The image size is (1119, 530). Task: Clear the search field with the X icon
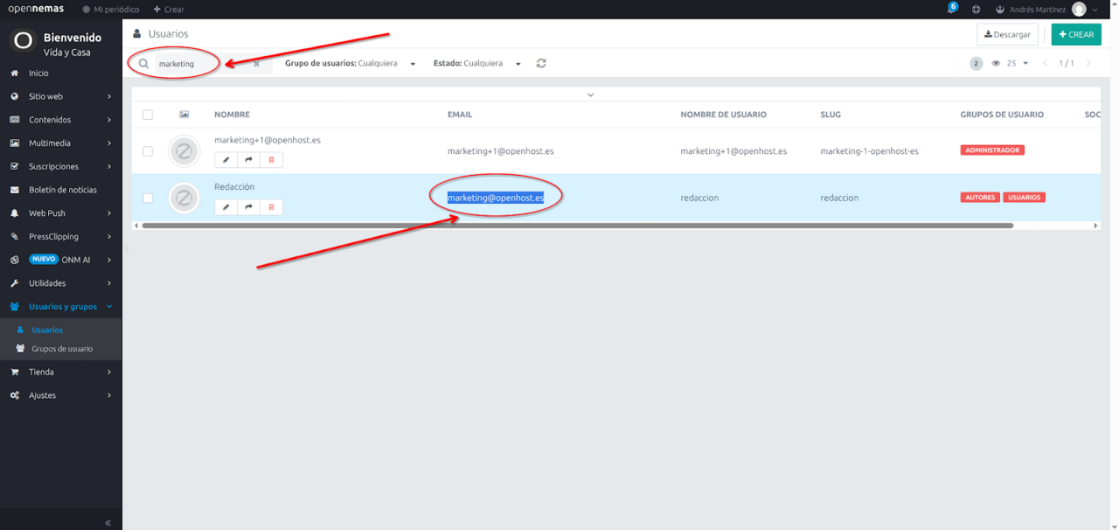[256, 64]
